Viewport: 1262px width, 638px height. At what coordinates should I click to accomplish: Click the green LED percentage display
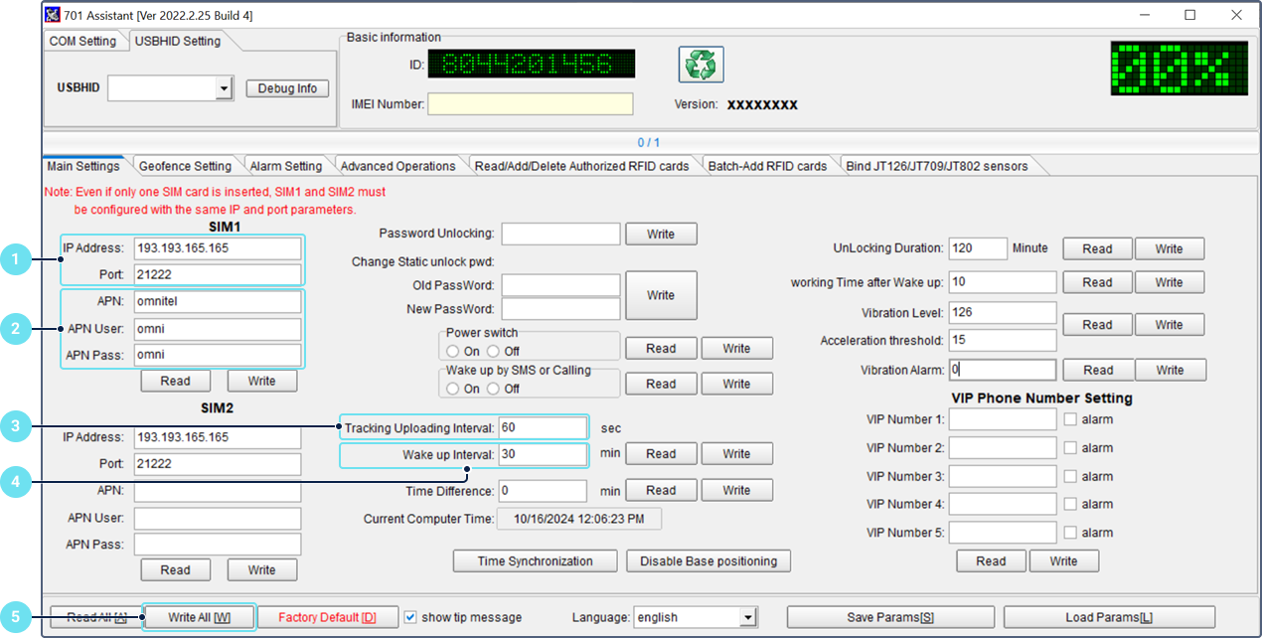click(x=1179, y=69)
